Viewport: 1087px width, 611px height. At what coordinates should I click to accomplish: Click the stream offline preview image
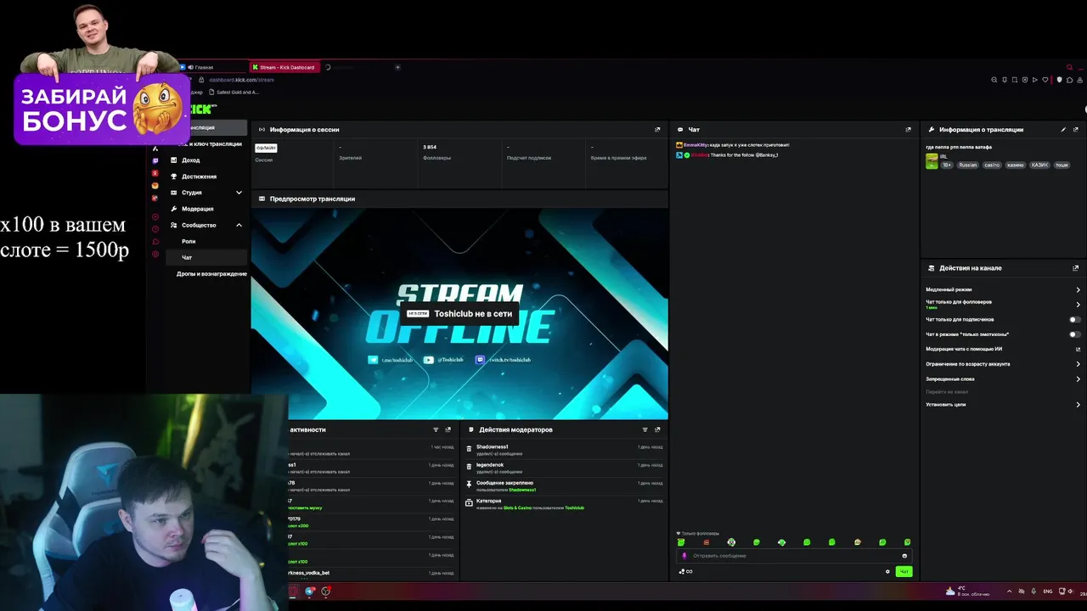click(x=459, y=314)
